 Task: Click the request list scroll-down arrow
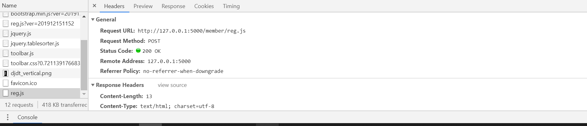pyautogui.click(x=84, y=94)
